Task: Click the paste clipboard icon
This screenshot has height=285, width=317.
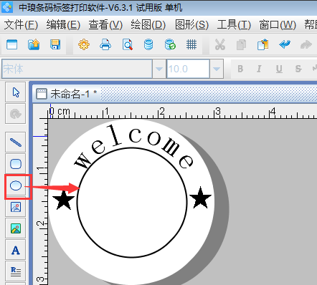Action: click(x=262, y=44)
